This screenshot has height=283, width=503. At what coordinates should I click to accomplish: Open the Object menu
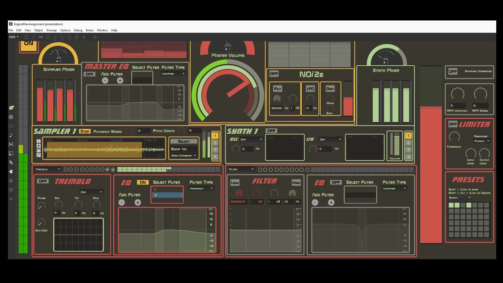point(39,30)
